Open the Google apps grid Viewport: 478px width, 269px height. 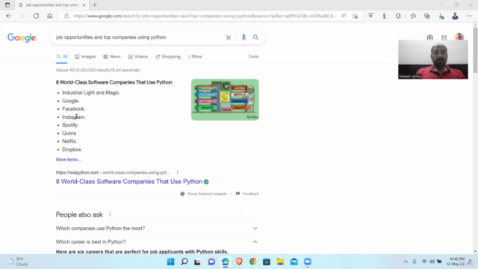click(x=444, y=37)
